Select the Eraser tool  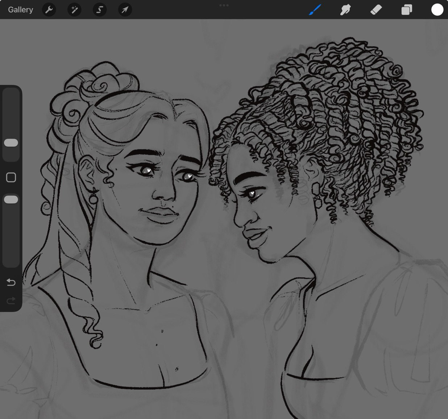point(376,10)
